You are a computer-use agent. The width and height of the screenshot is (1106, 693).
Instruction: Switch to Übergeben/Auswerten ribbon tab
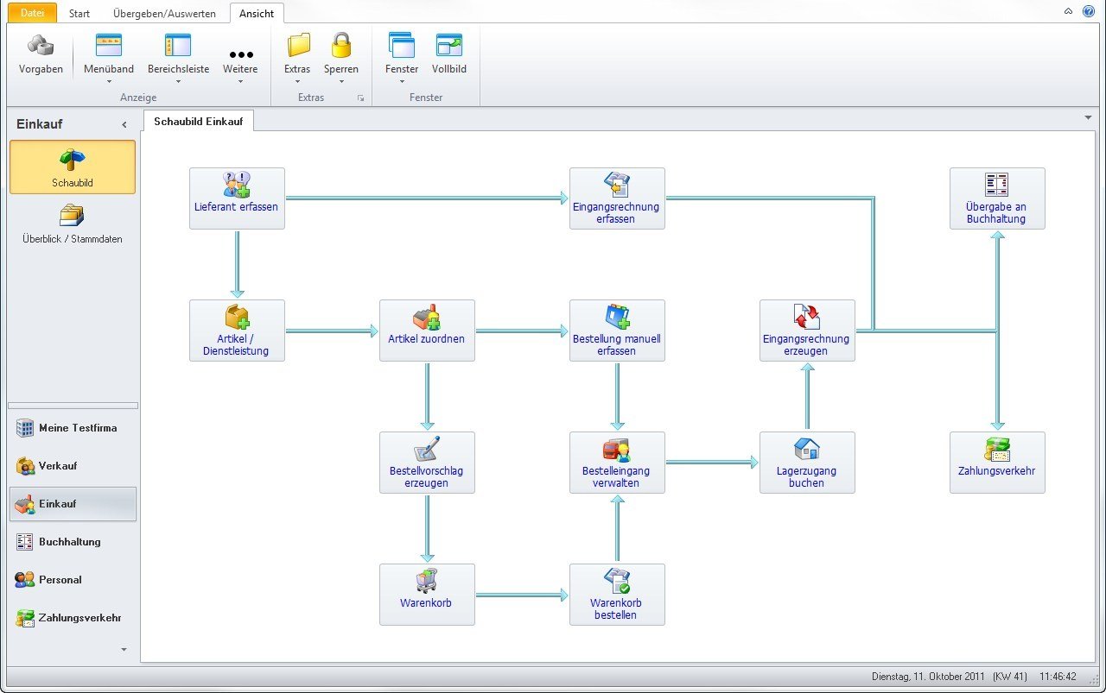pos(164,14)
